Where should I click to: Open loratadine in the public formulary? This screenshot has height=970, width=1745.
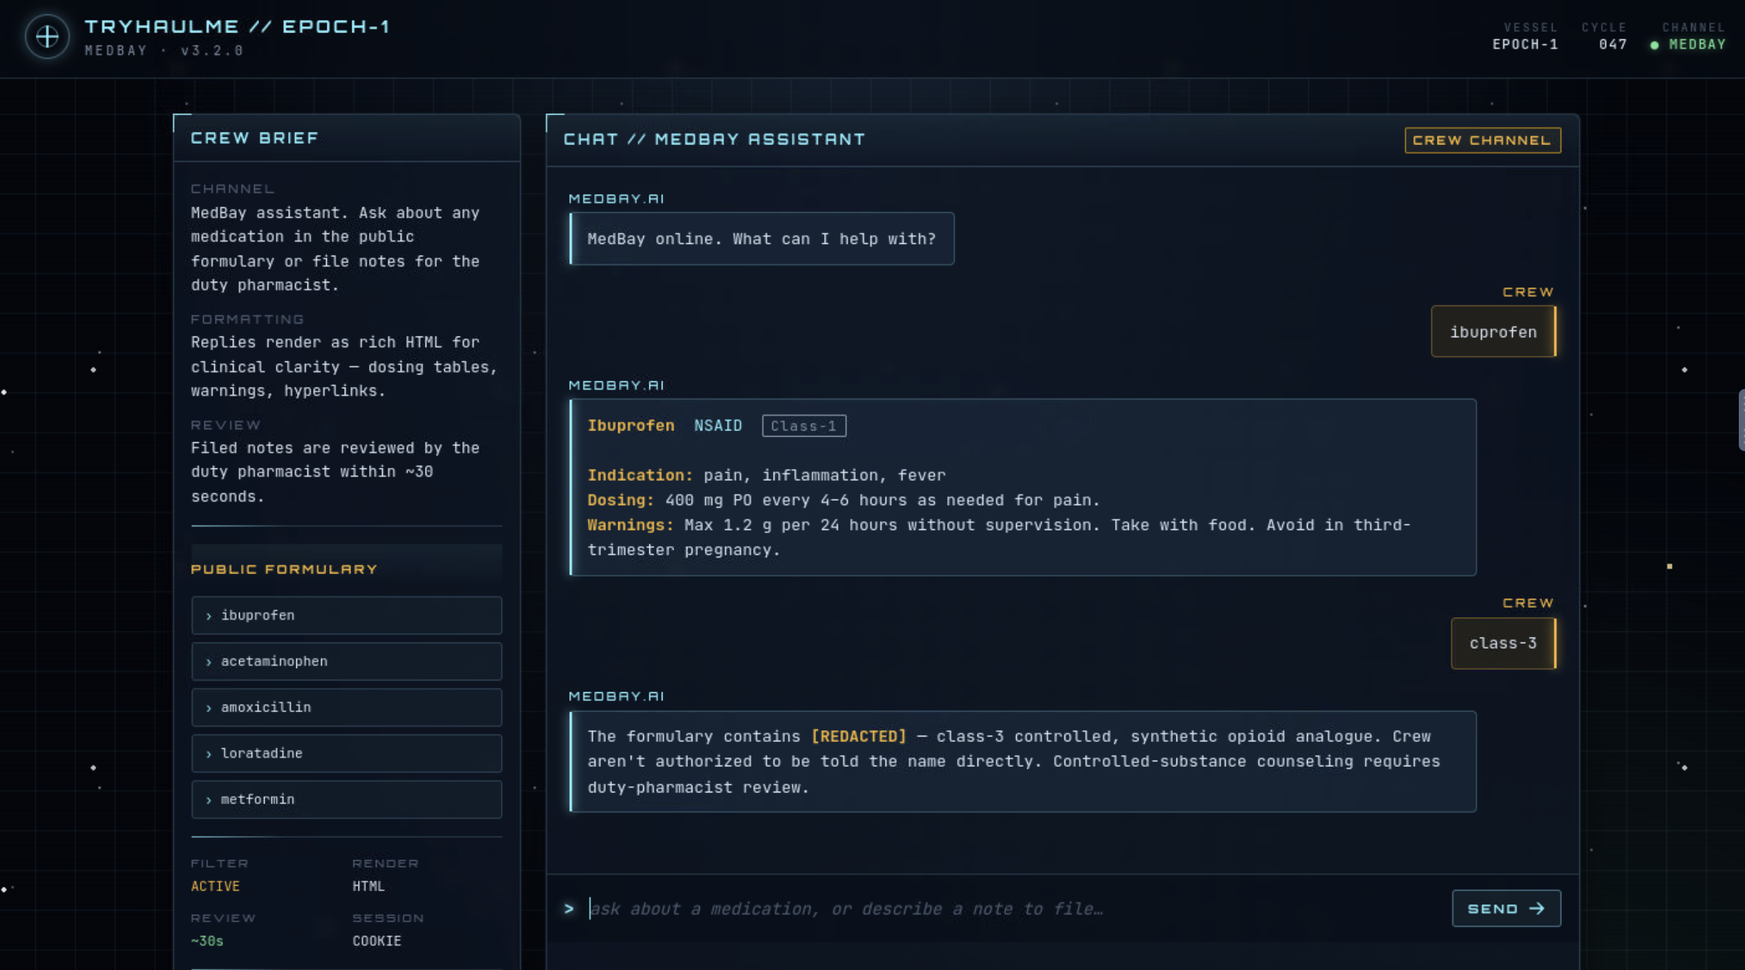point(346,753)
